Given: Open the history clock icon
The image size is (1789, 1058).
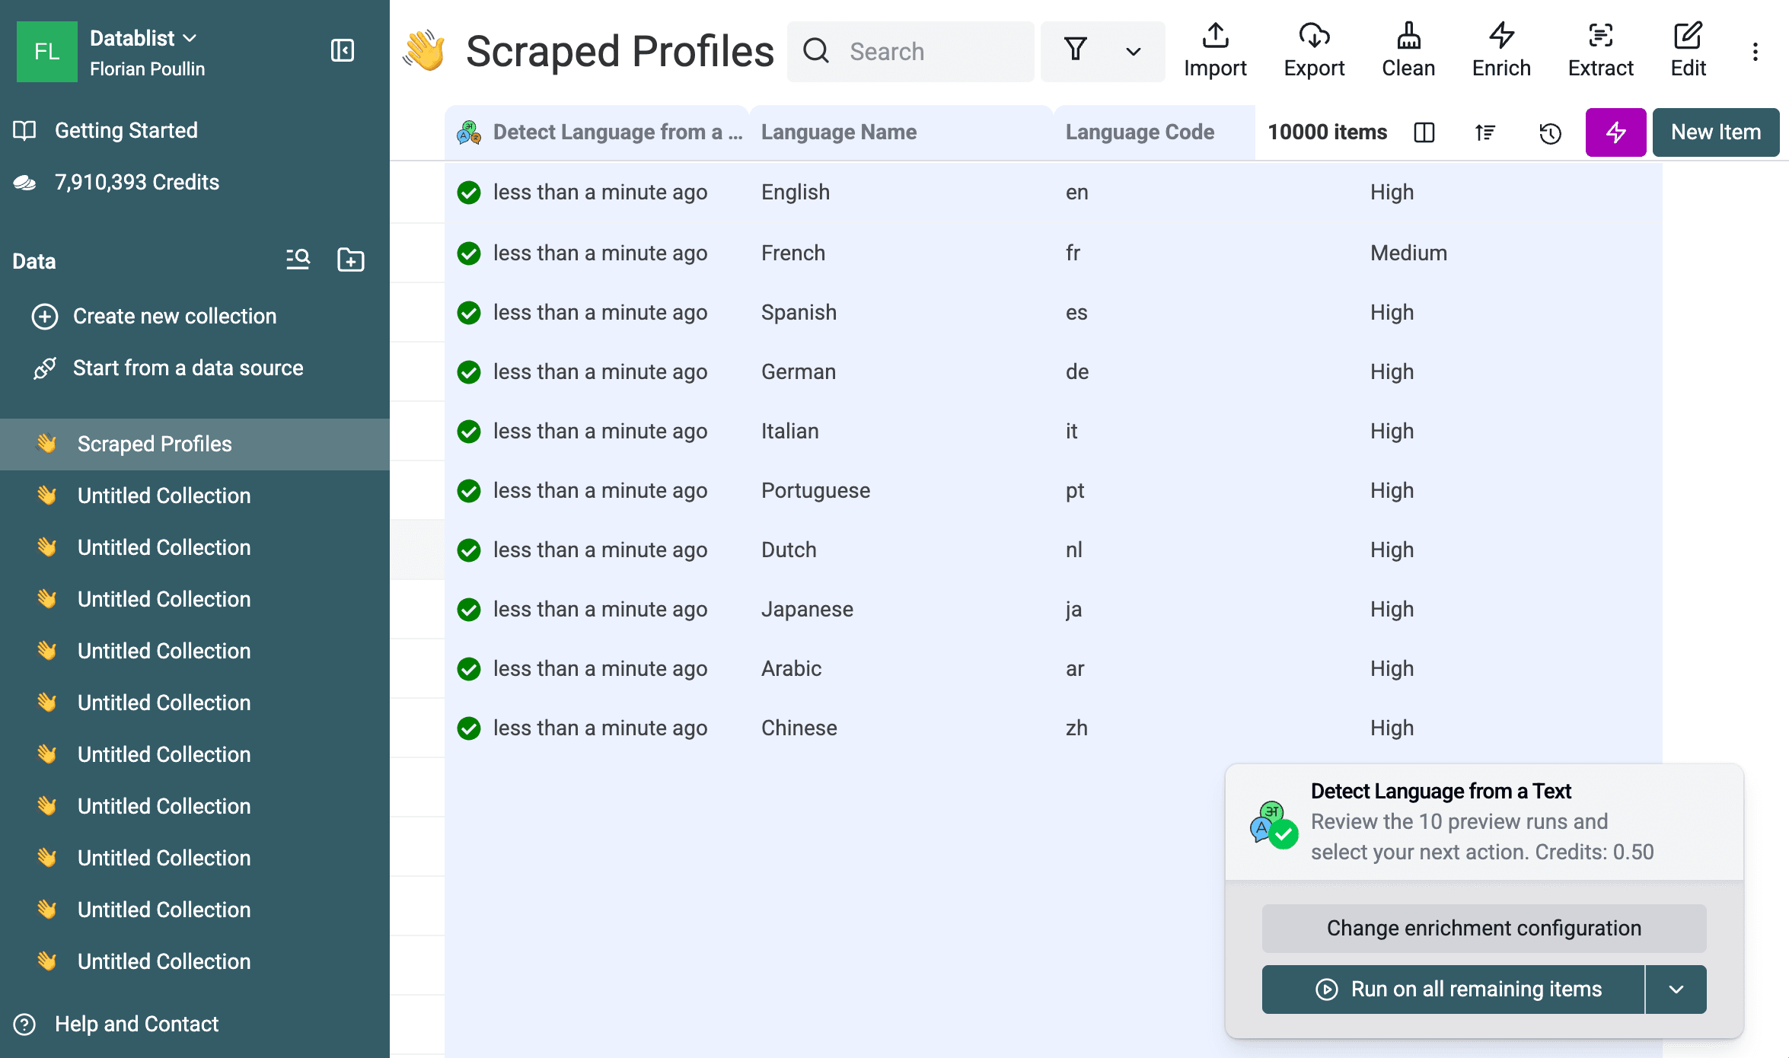Looking at the screenshot, I should pos(1550,132).
